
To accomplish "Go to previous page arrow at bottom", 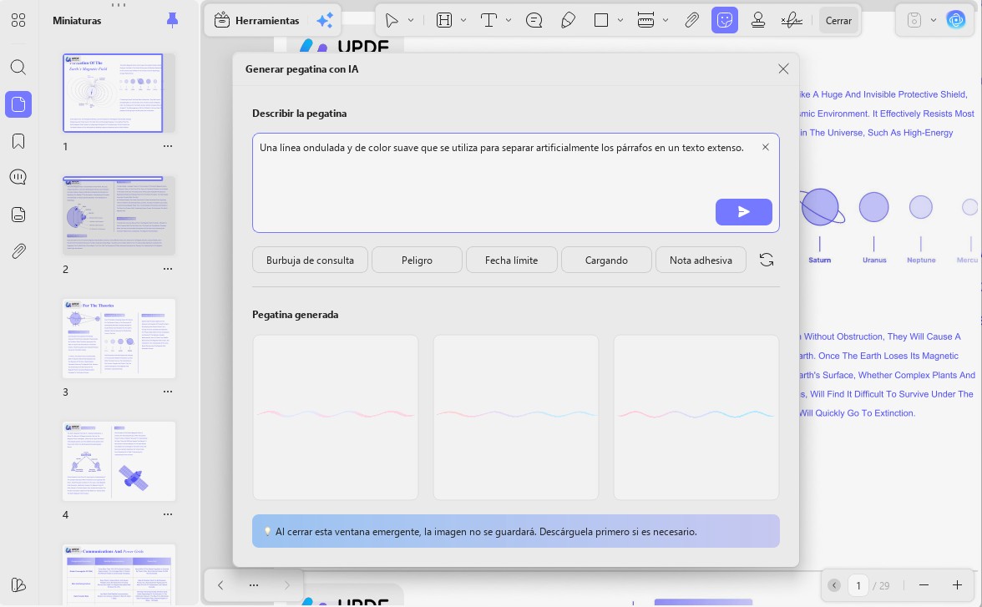I will [220, 585].
